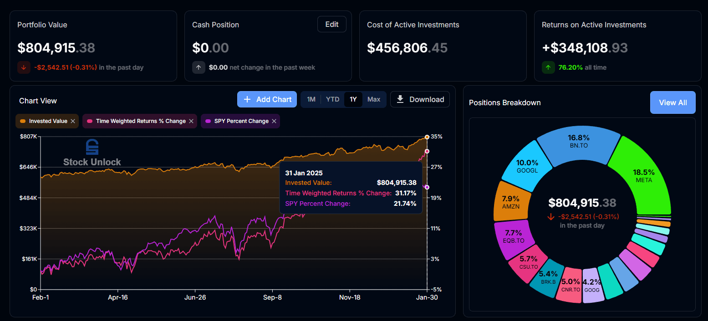Click the Download button
The height and width of the screenshot is (321, 708).
click(420, 99)
